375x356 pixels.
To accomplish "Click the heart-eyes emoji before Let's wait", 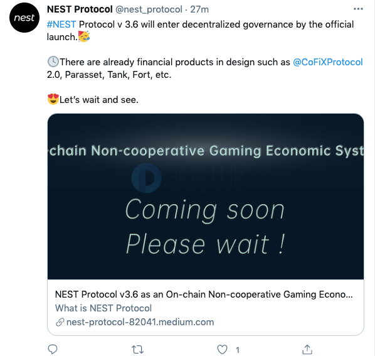I will [x=53, y=99].
